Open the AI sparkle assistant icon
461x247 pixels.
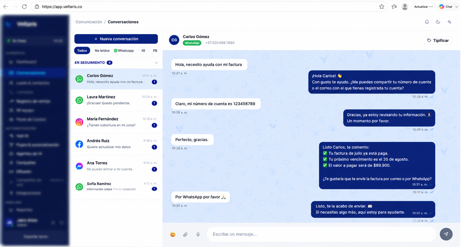(449, 22)
